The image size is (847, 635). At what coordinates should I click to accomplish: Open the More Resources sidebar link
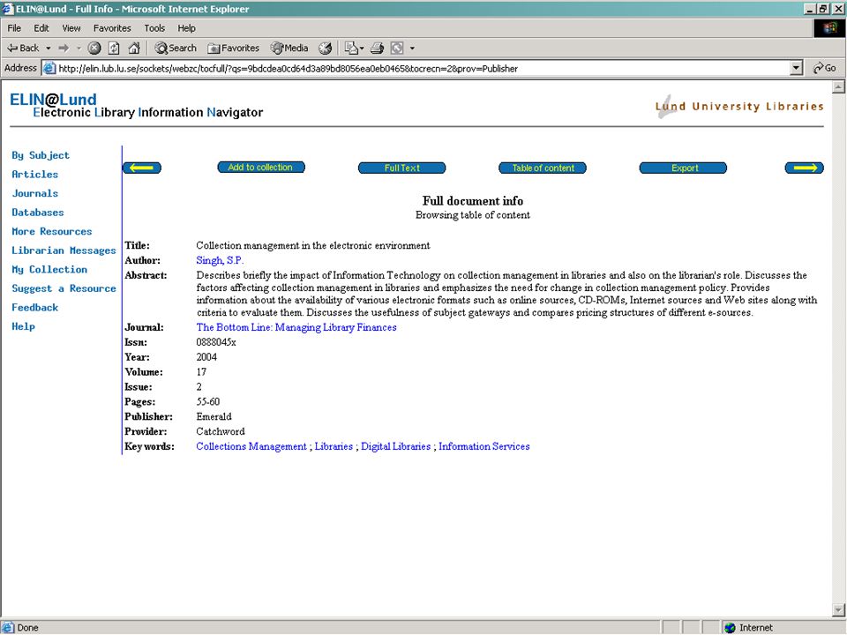point(52,231)
